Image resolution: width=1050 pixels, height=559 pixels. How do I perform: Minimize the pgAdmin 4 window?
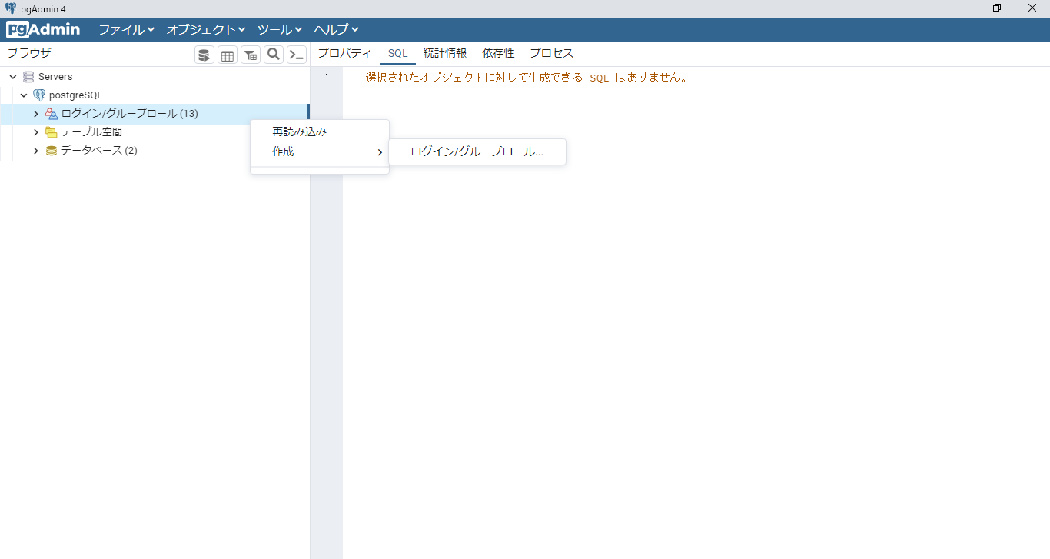[x=962, y=8]
